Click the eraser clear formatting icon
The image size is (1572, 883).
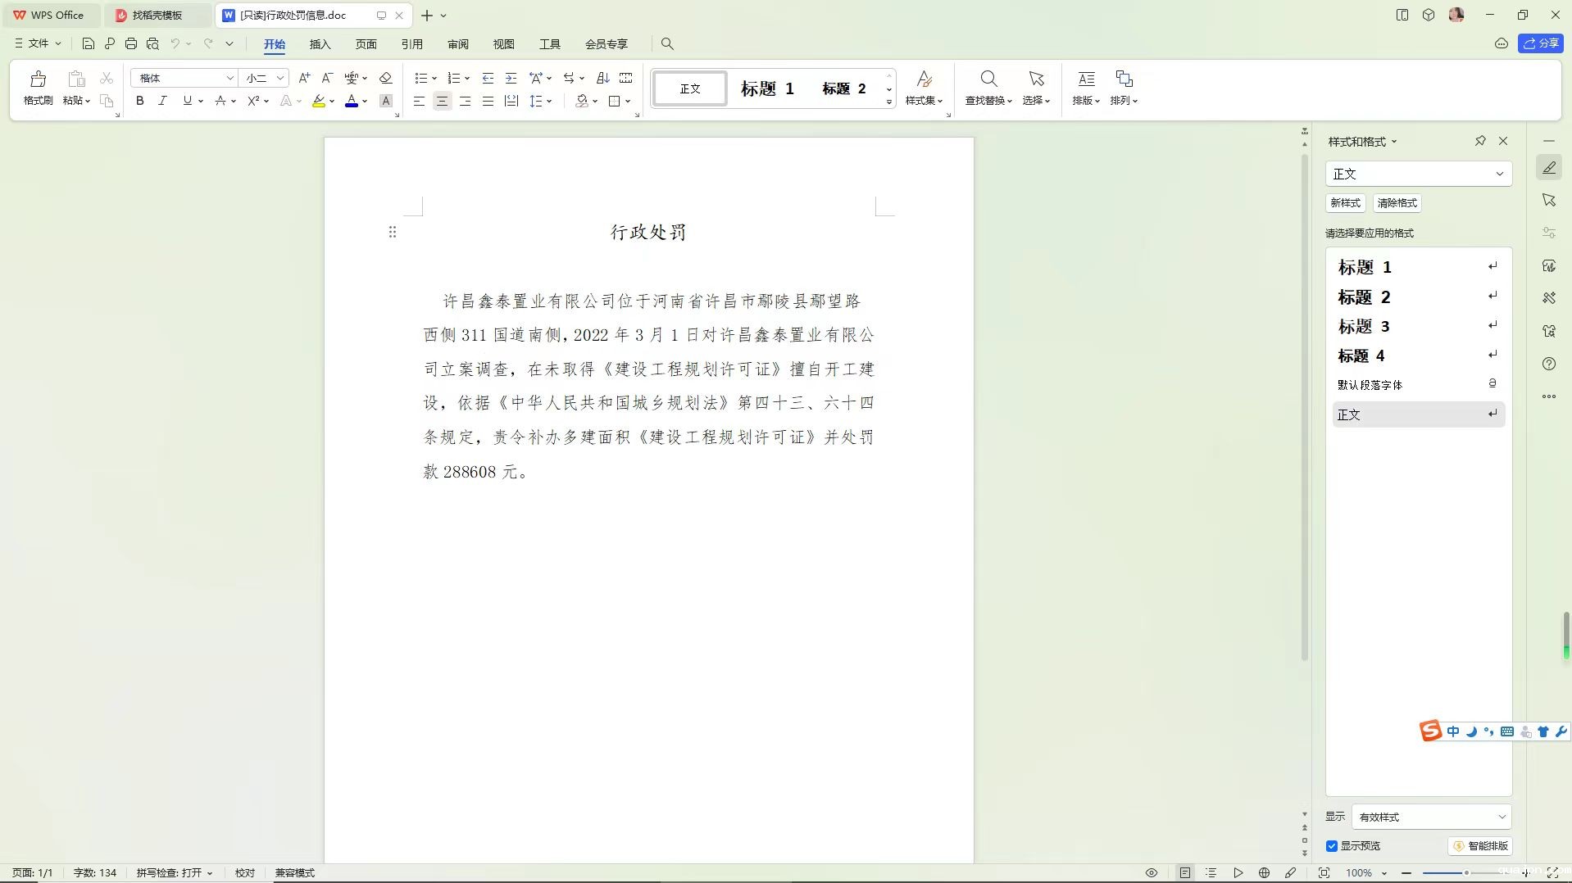click(x=385, y=78)
